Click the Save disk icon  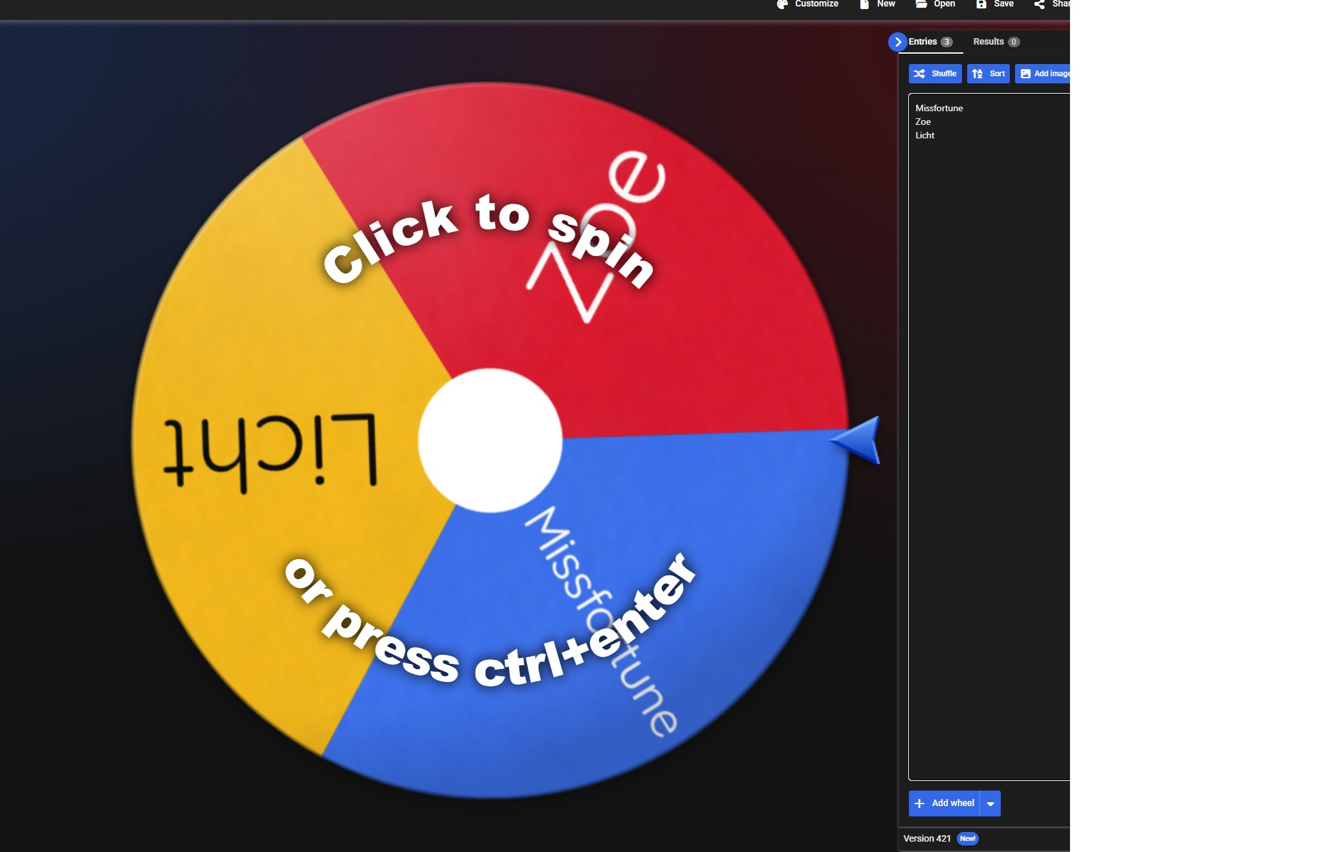[x=981, y=4]
